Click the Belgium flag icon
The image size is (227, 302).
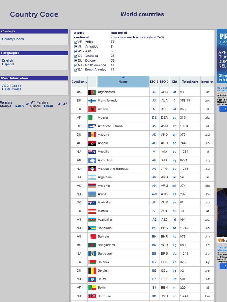92,271
